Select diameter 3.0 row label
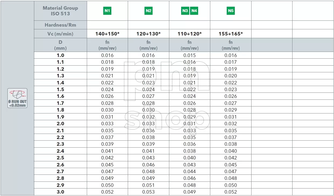The width and height of the screenshot is (334, 196). click(60, 192)
